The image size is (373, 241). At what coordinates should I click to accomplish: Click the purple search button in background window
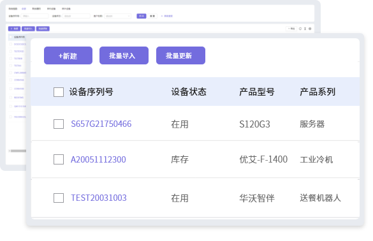tap(142, 16)
